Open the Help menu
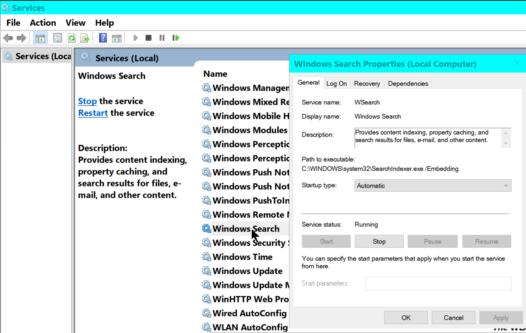 (x=104, y=23)
